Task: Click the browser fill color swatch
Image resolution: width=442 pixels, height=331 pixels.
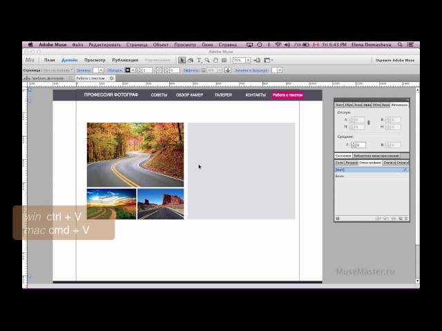Action: tap(274, 70)
